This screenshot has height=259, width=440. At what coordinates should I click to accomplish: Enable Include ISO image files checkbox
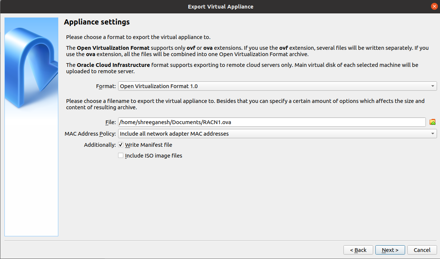[121, 155]
